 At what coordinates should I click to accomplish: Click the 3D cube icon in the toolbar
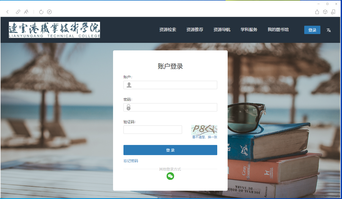click(325, 12)
